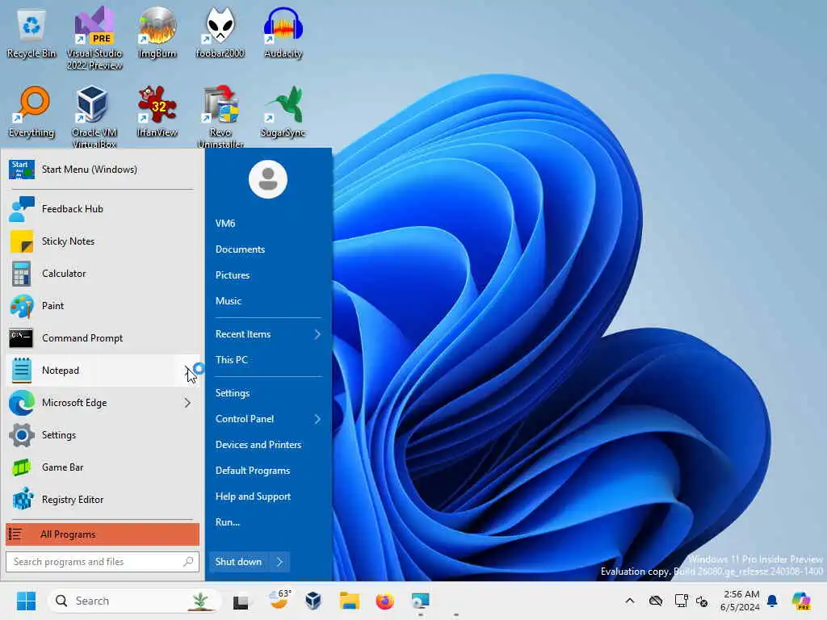
Task: Launch Notepad from start menu
Action: 103,370
